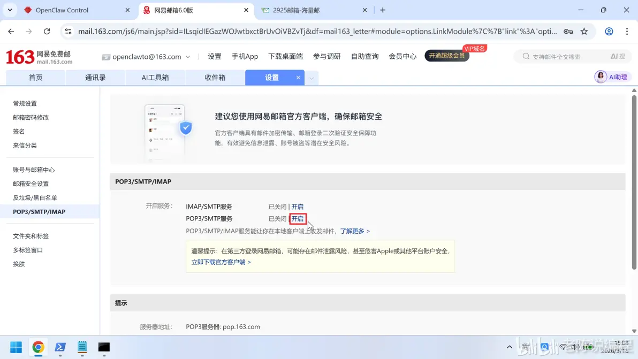Select 邮箱安全设置 in sidebar
The height and width of the screenshot is (359, 638).
tap(31, 184)
